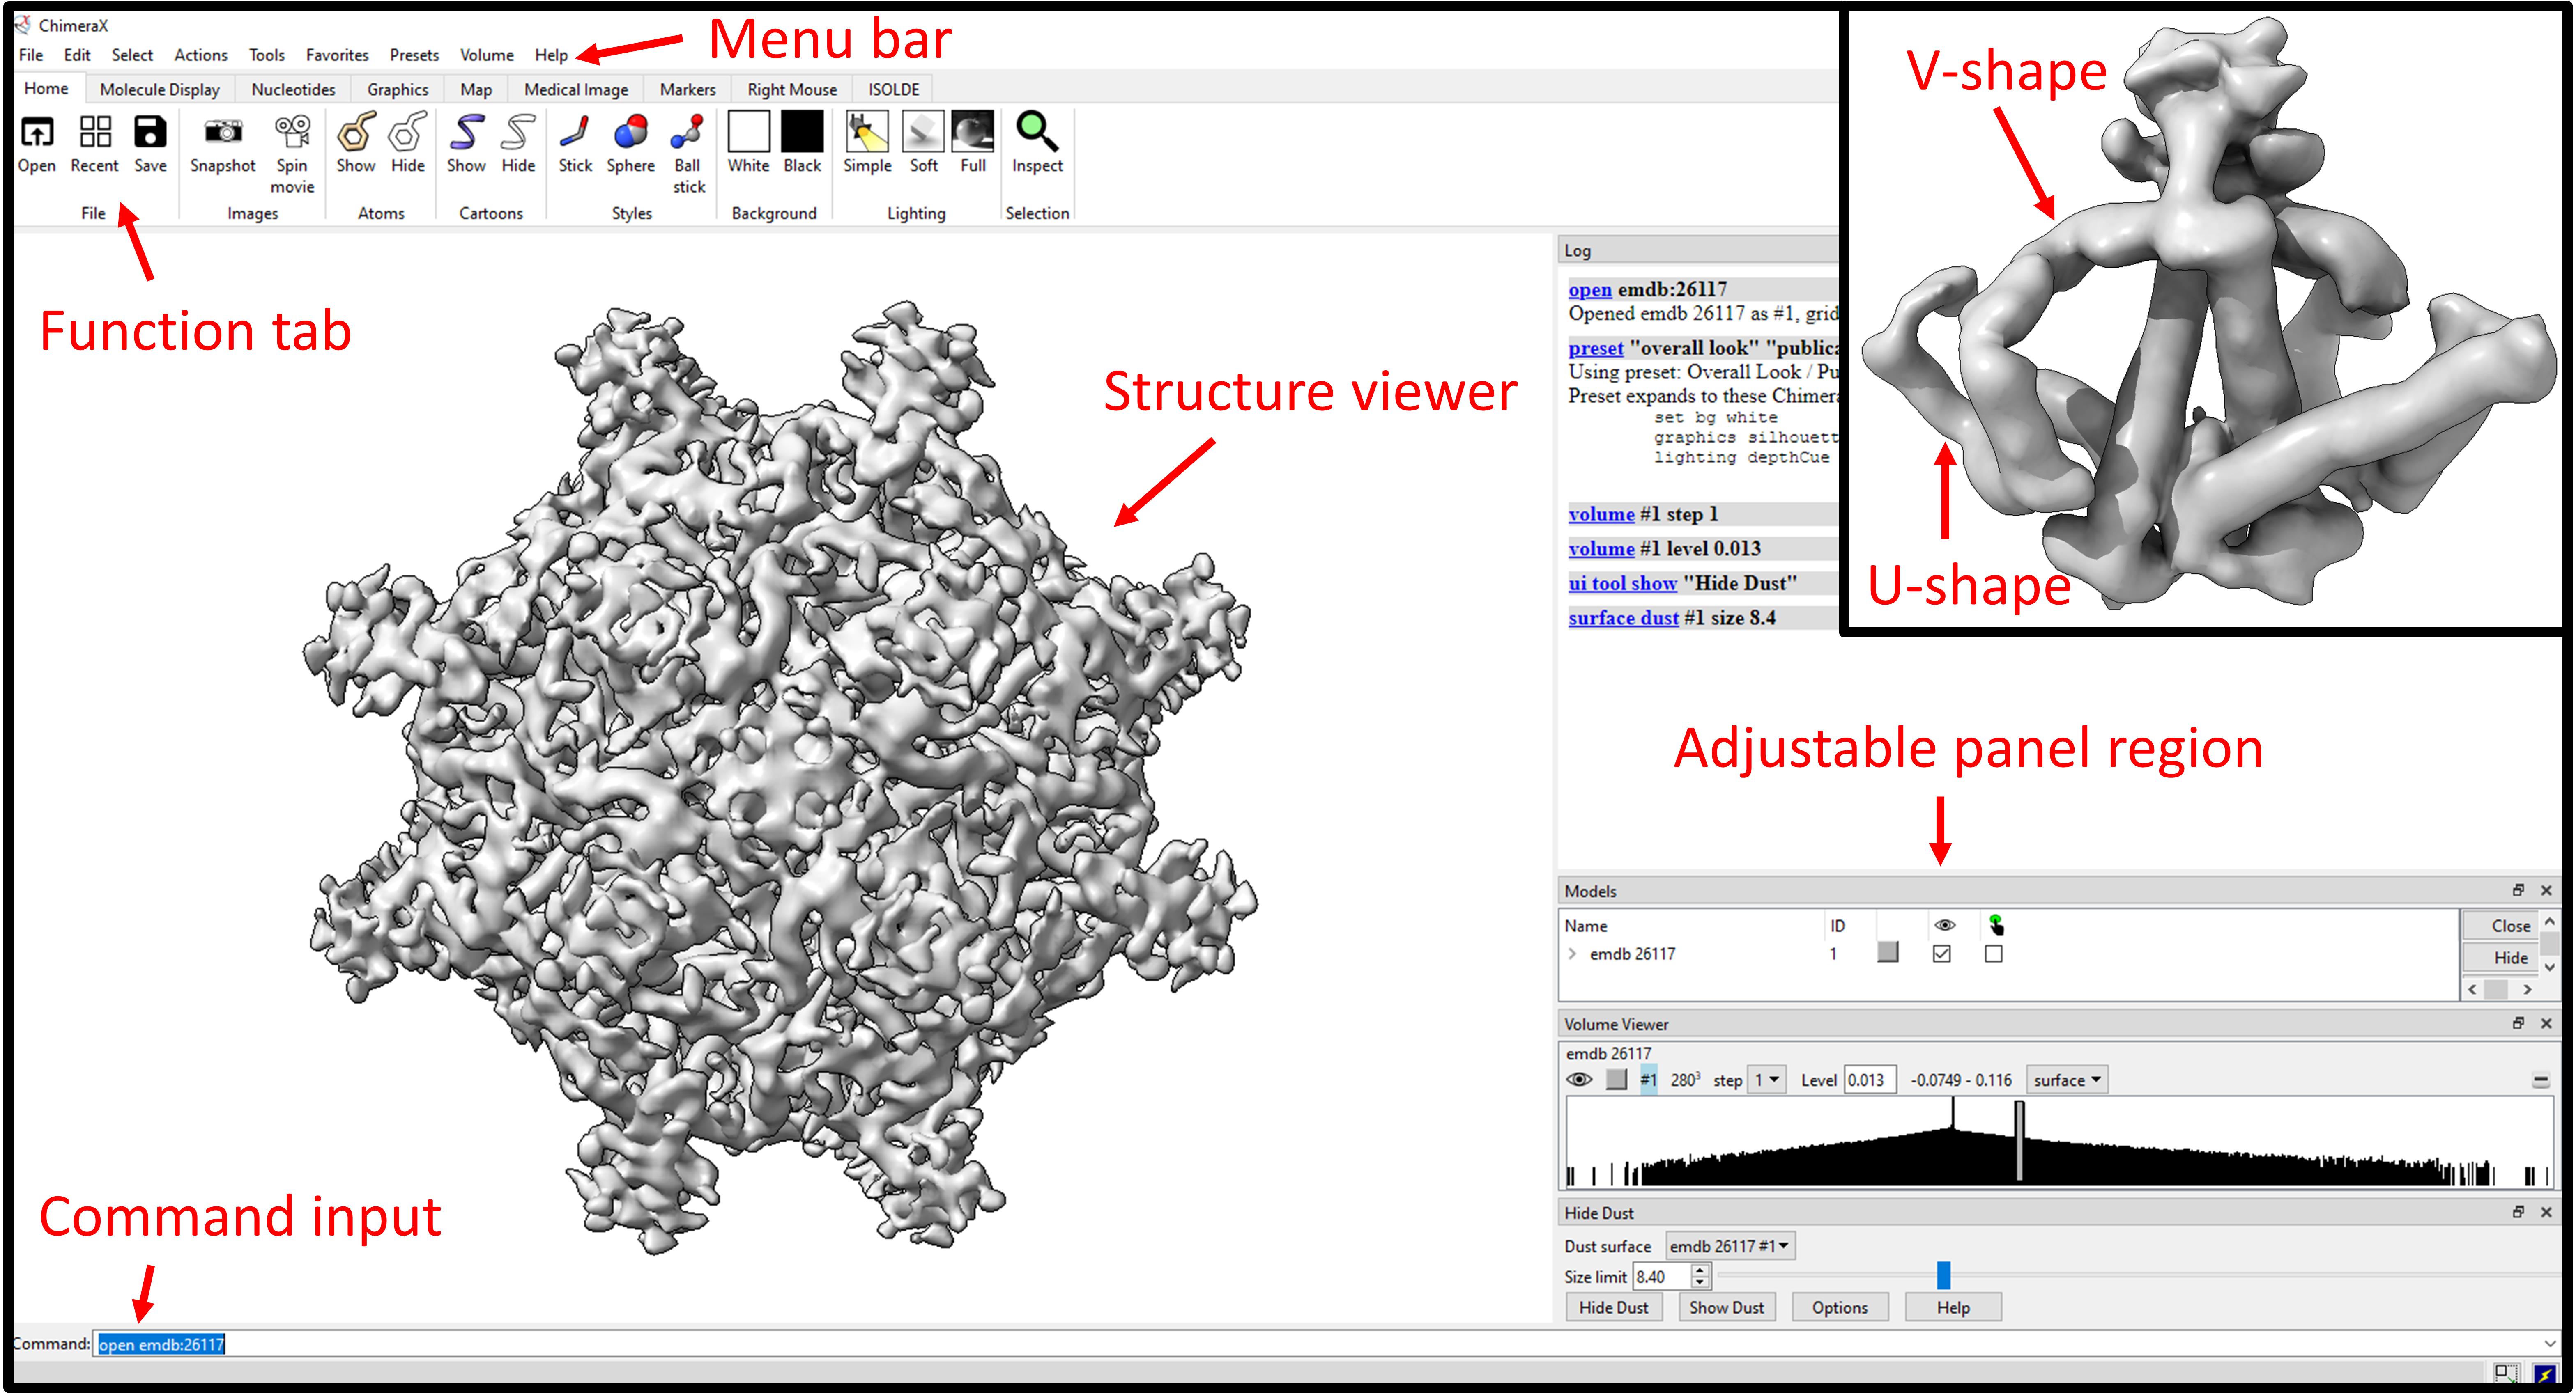Close the Hide Dust panel
This screenshot has height=1394, width=2576.
coord(2546,1212)
